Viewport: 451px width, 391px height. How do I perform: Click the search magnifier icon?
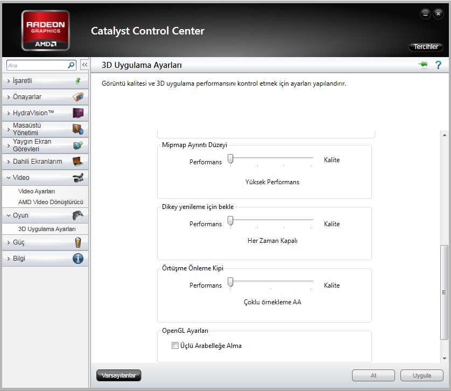(71, 65)
